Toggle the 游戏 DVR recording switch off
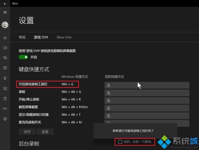The height and width of the screenshot is (150, 199). coord(23,57)
